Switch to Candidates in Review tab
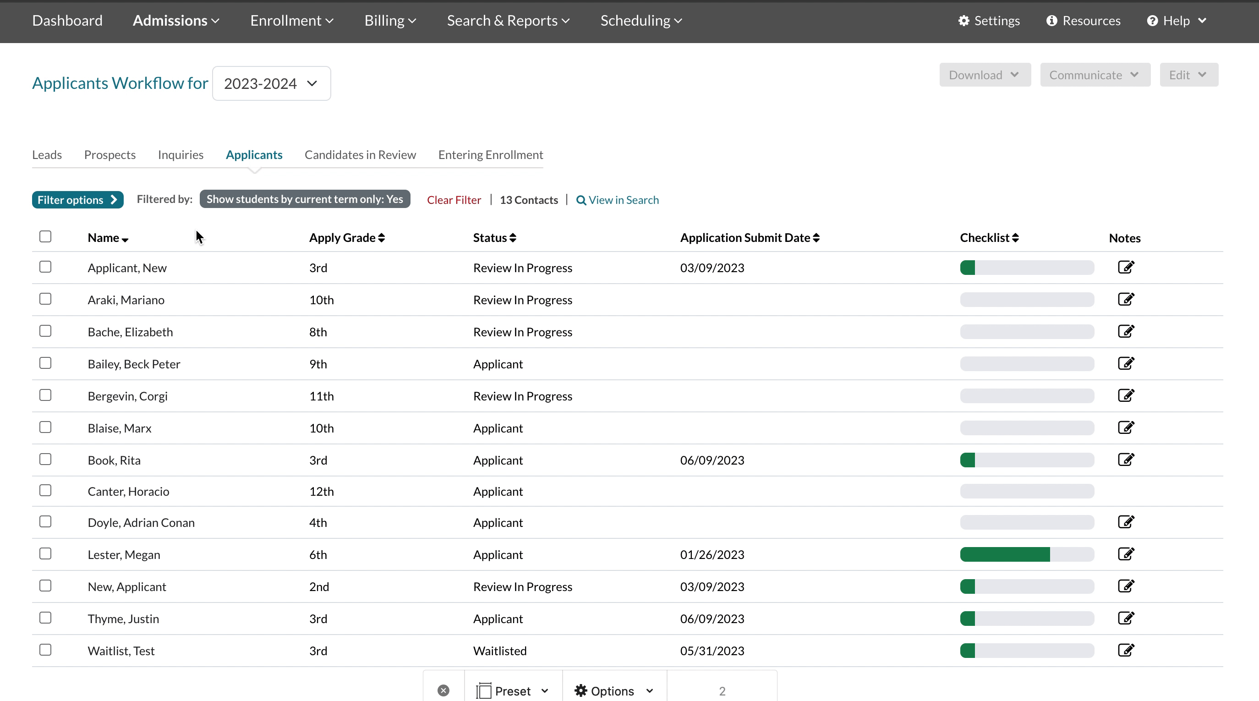This screenshot has height=701, width=1259. point(360,155)
